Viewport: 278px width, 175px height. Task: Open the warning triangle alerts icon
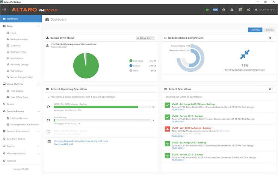coord(232,9)
